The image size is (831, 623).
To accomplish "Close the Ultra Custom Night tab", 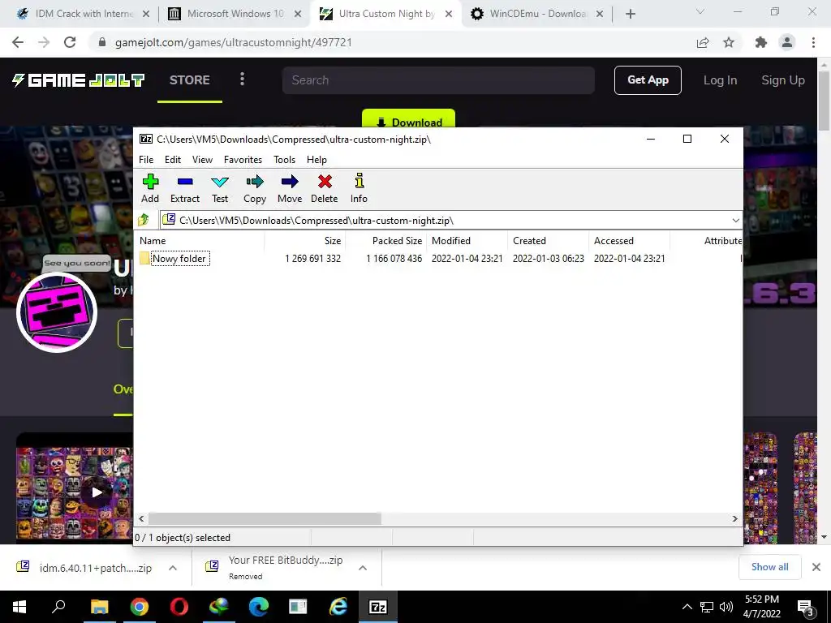I will (449, 15).
